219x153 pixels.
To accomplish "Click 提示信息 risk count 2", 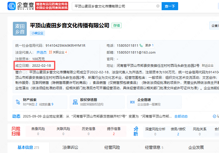I will (x=114, y=134).
